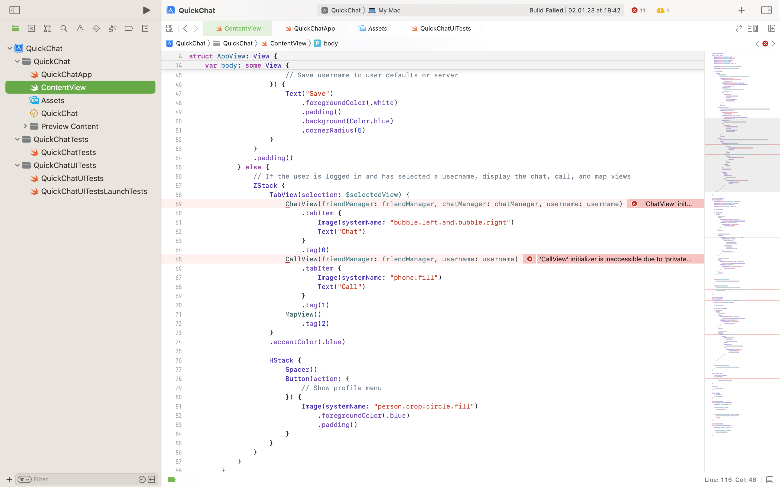
Task: Click the ChatView error icon on line 59
Action: pos(634,204)
